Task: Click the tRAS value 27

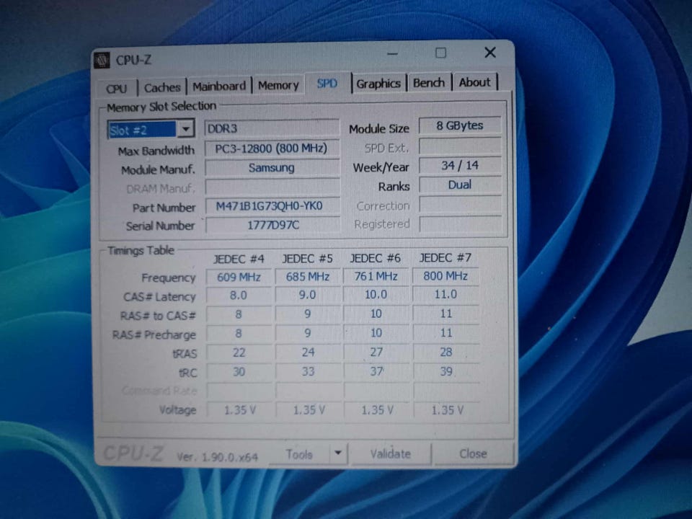Action: tap(376, 352)
